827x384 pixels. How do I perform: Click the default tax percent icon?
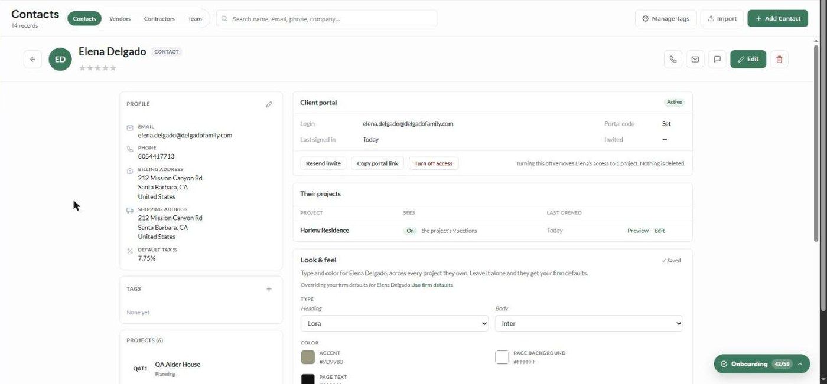point(130,251)
